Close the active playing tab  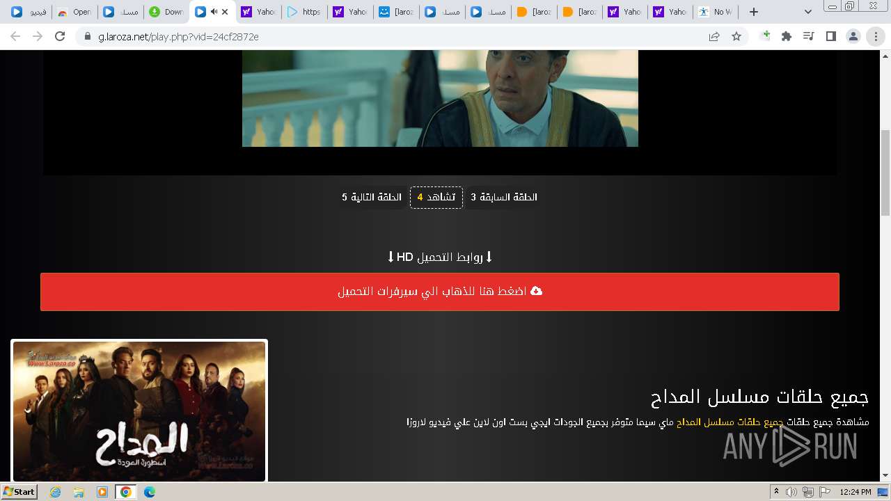pos(225,12)
